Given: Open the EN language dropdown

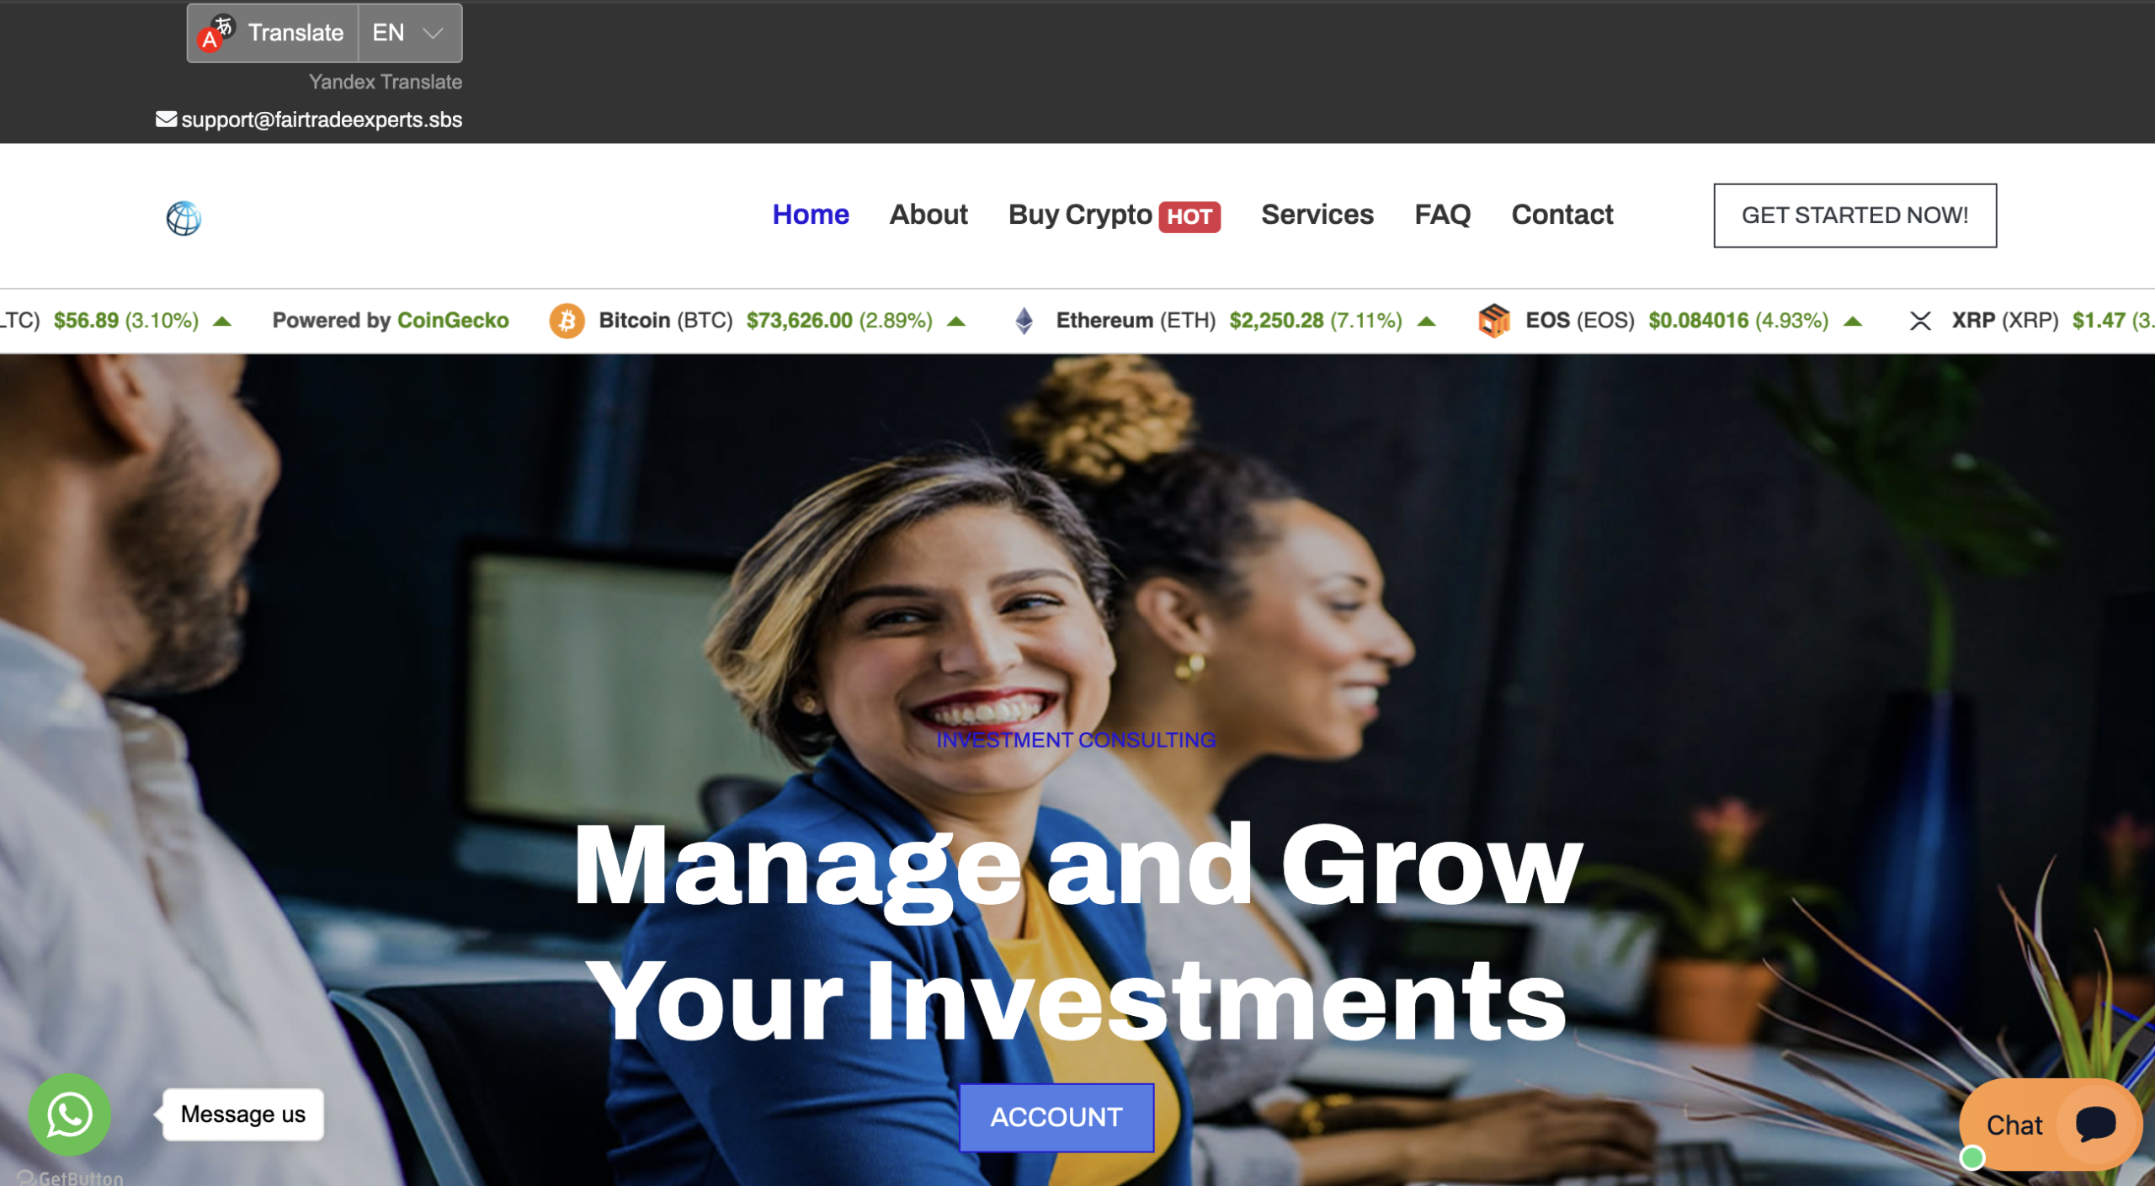Looking at the screenshot, I should [410, 33].
